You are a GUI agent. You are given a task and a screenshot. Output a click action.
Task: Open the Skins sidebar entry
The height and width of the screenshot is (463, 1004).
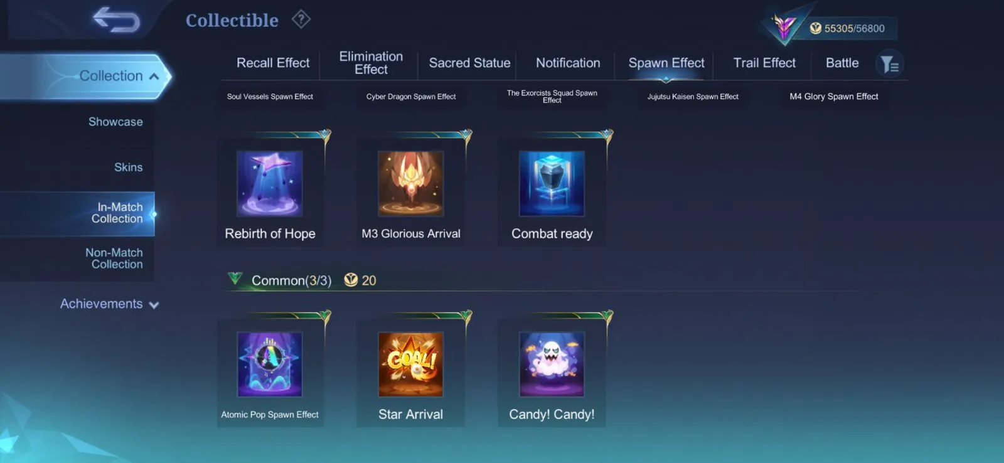[x=129, y=168]
